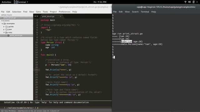200x112 pixels.
Task: Open the Terminal window's View menu
Action: pos(127,12)
